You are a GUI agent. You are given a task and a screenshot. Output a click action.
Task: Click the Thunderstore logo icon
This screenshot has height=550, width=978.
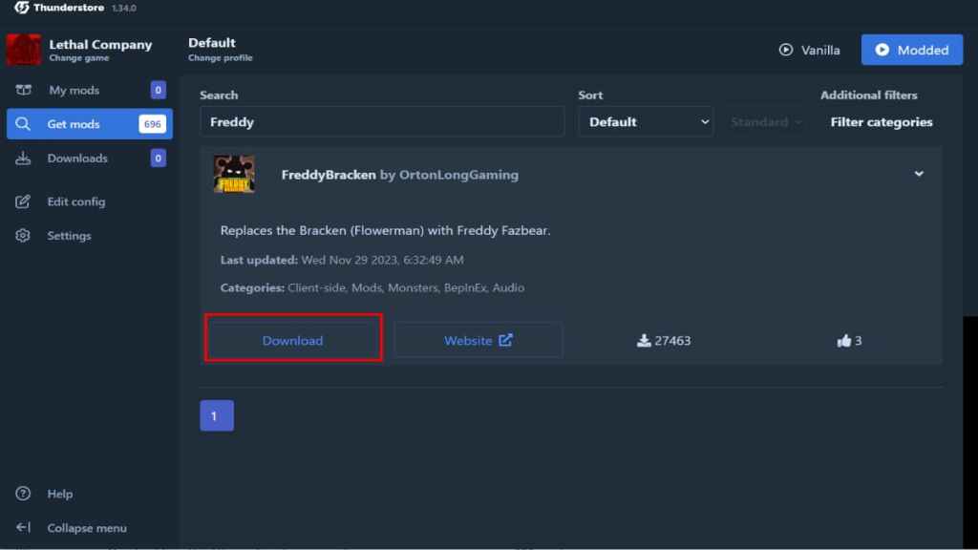click(x=21, y=8)
